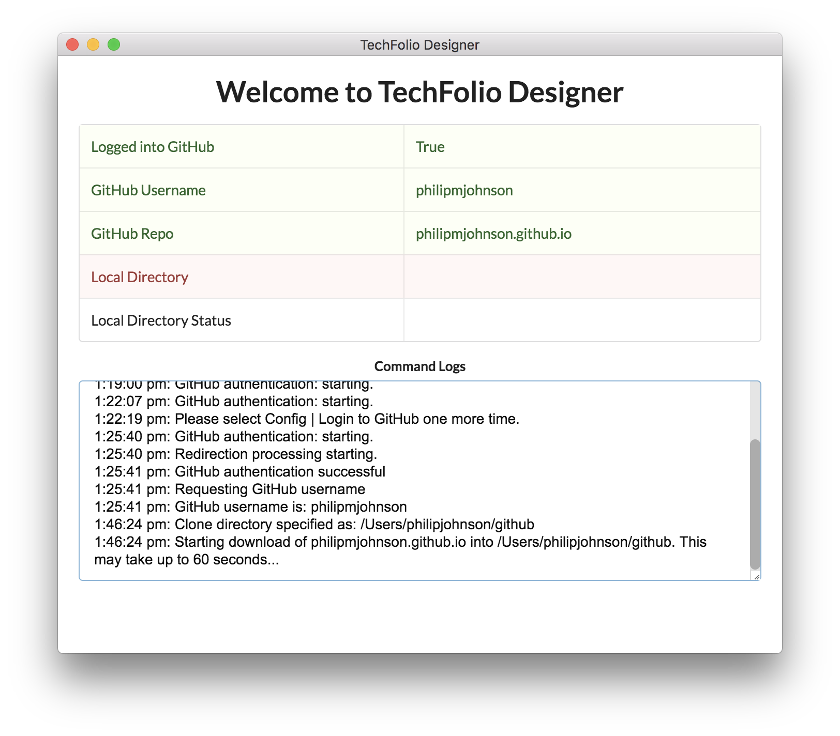840x736 pixels.
Task: Select the philipmjohnson.github.io repo value
Action: 493,234
